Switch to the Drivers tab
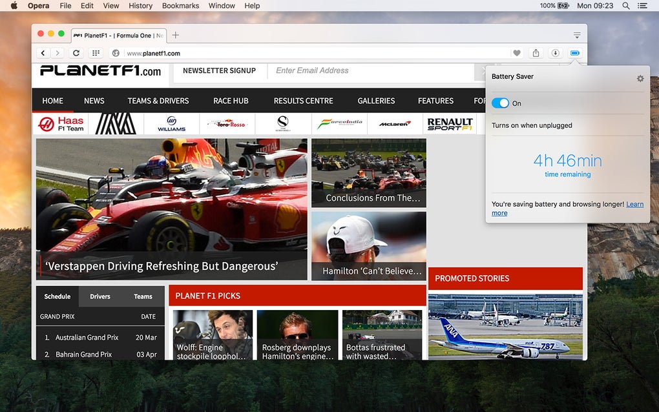The height and width of the screenshot is (412, 659). pos(100,296)
